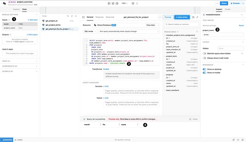
Task: Switch to the Explorer tab
Action: (x=16, y=9)
